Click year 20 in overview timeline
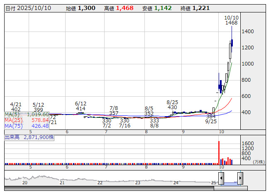The width and height of the screenshot is (271, 195). tap(25, 183)
